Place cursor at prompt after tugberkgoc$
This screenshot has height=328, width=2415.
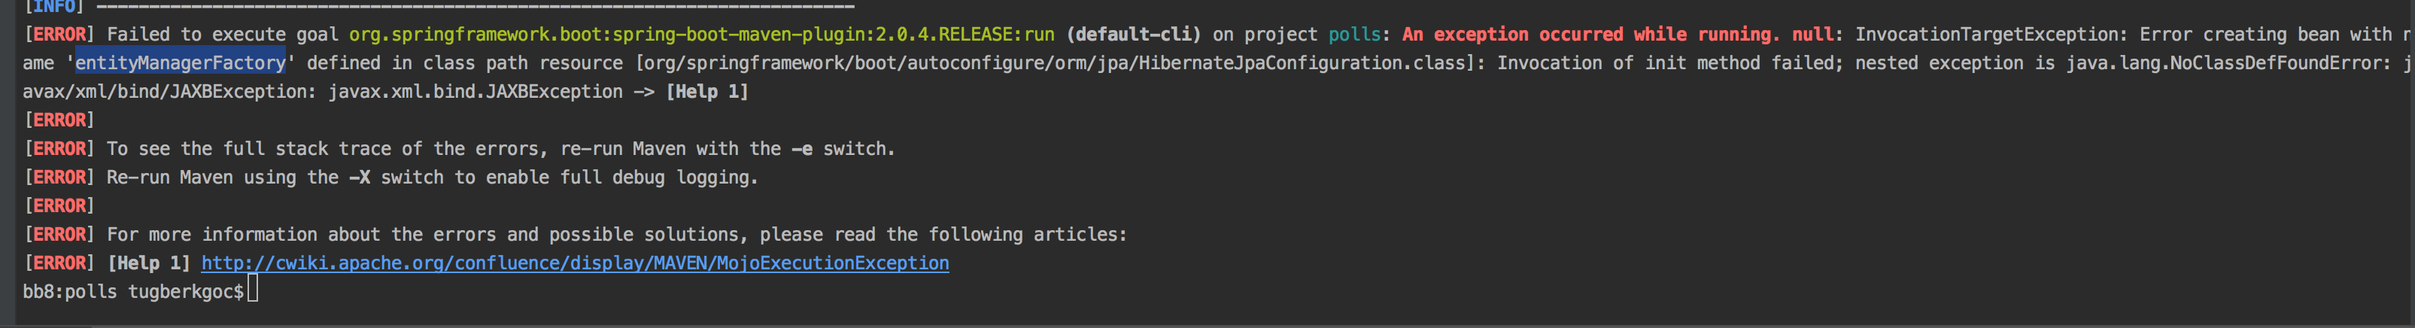pos(252,291)
